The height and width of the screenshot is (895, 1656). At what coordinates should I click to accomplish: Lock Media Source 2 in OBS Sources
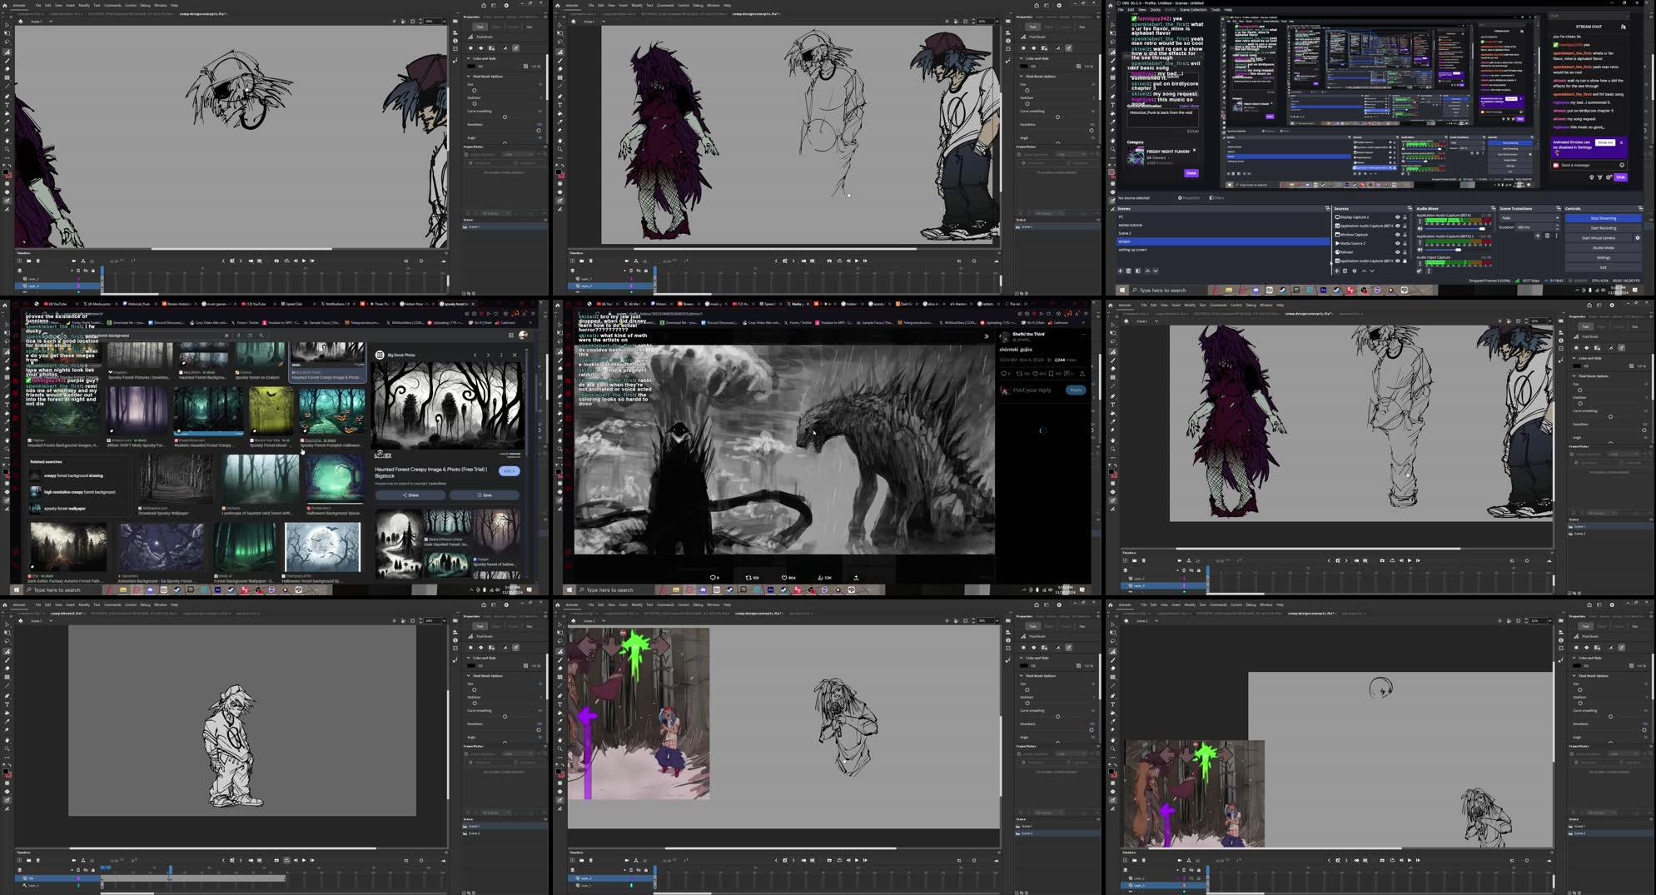1405,243
